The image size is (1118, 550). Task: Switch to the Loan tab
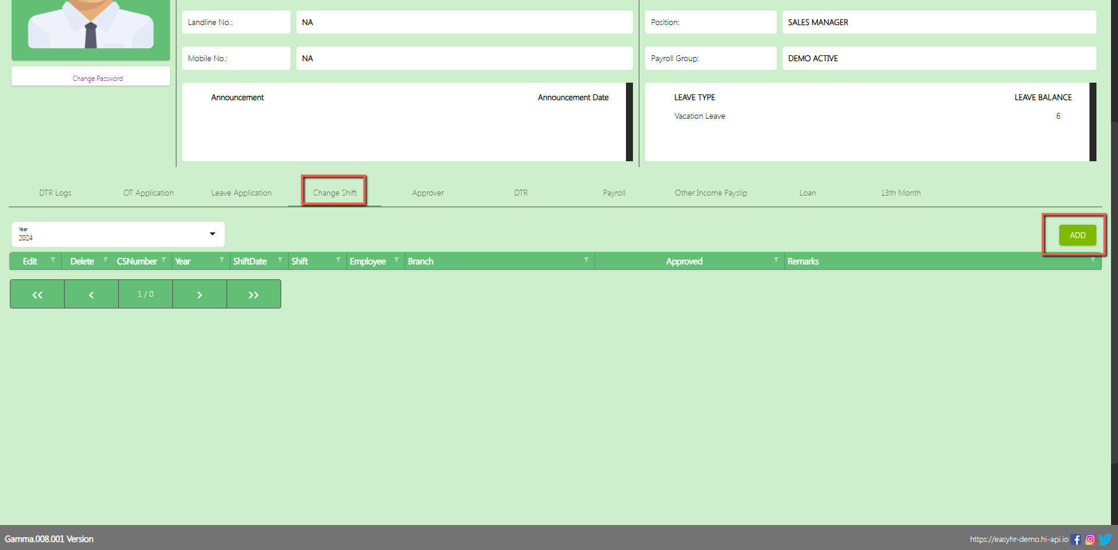click(x=808, y=193)
